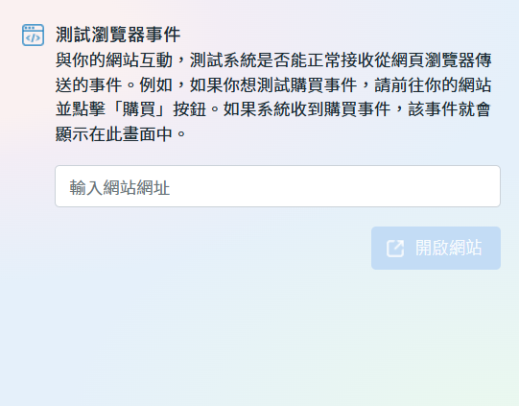This screenshot has height=406, width=519.
Task: Click the 輸入網站網址 placeholder text
Action: (x=120, y=187)
